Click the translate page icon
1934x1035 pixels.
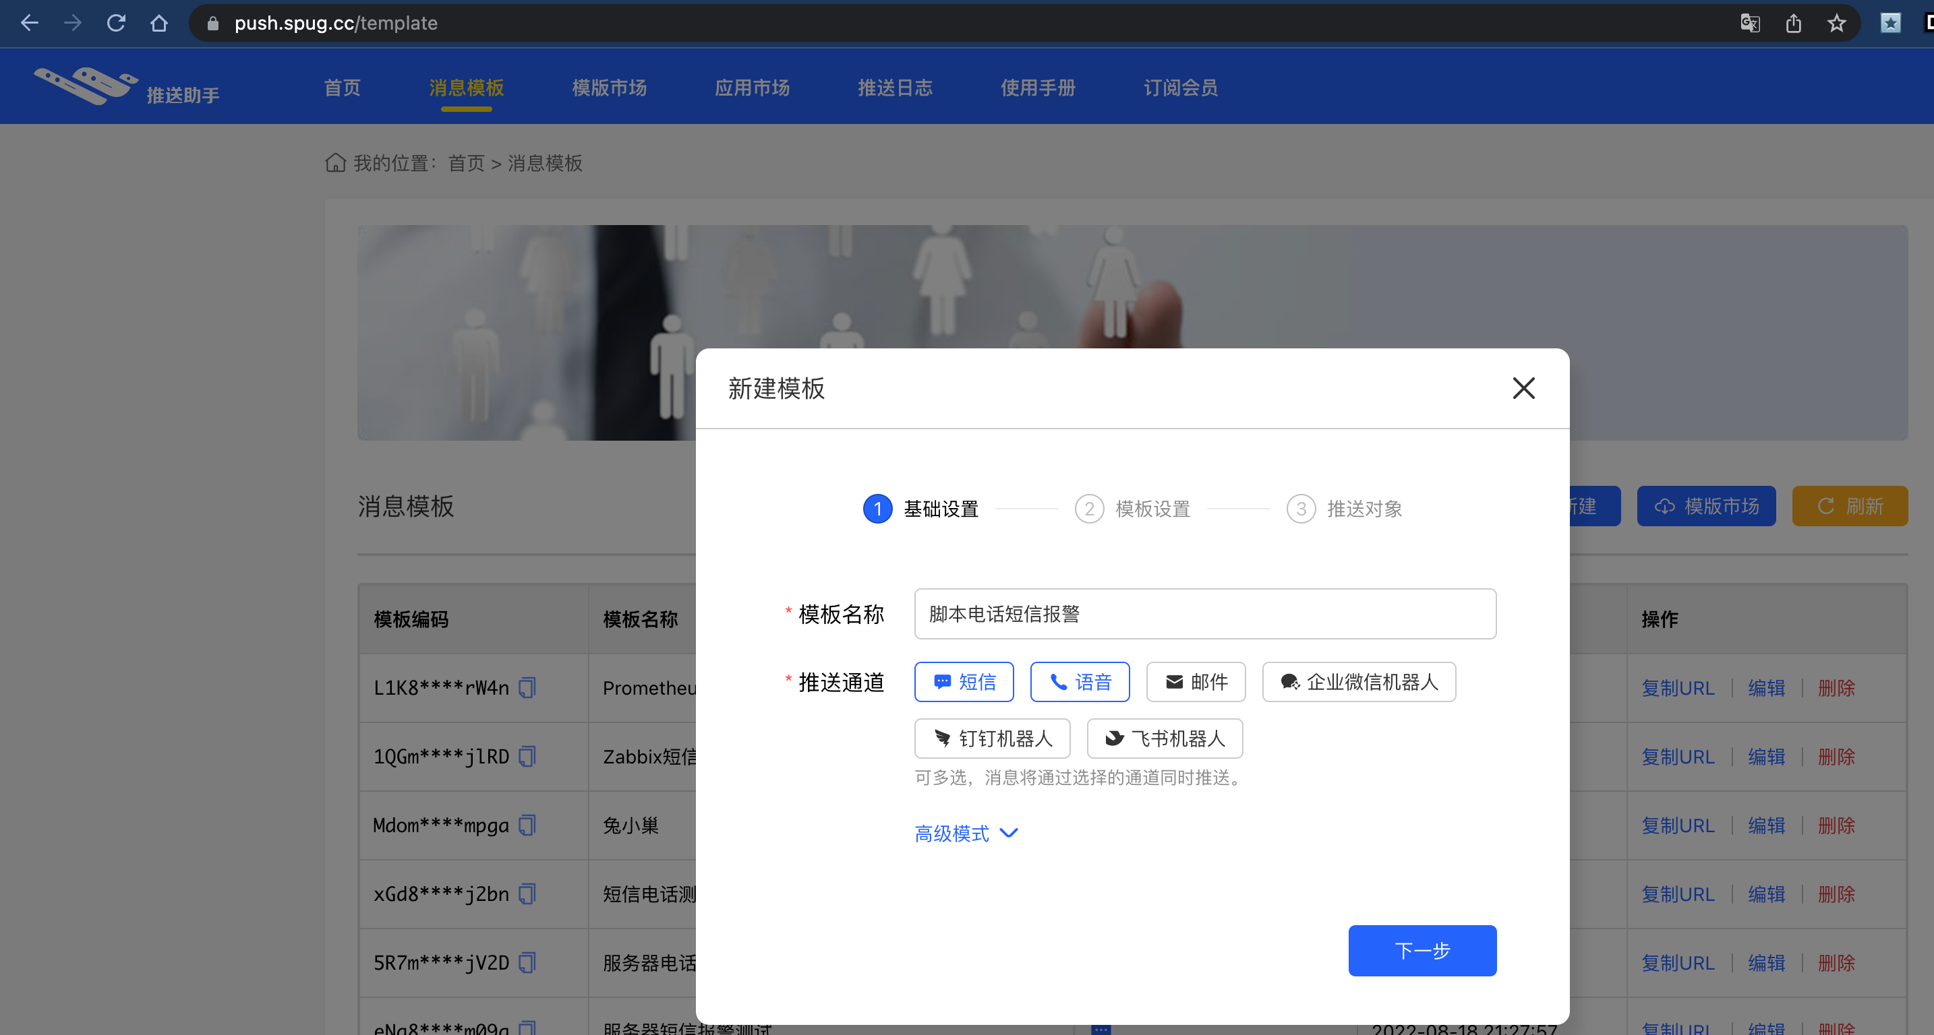click(1749, 24)
